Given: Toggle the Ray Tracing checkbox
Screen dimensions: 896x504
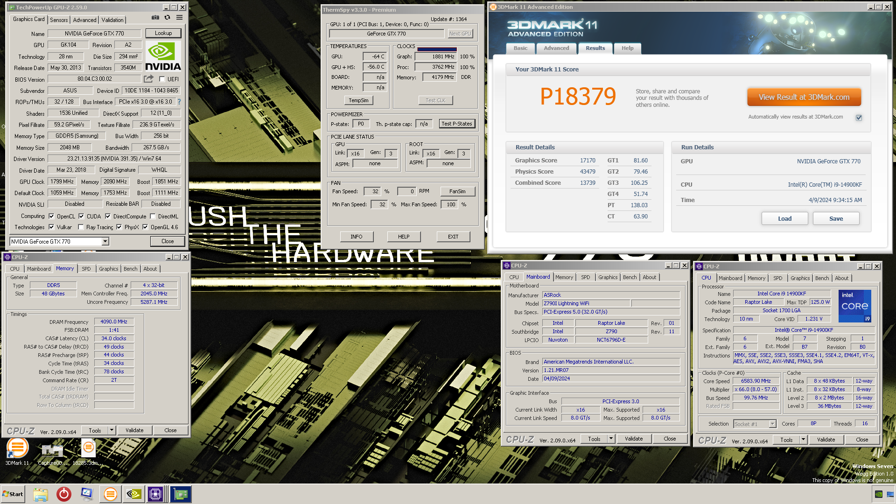Looking at the screenshot, I should tap(81, 227).
